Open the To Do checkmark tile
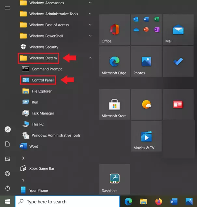 tap(178, 61)
